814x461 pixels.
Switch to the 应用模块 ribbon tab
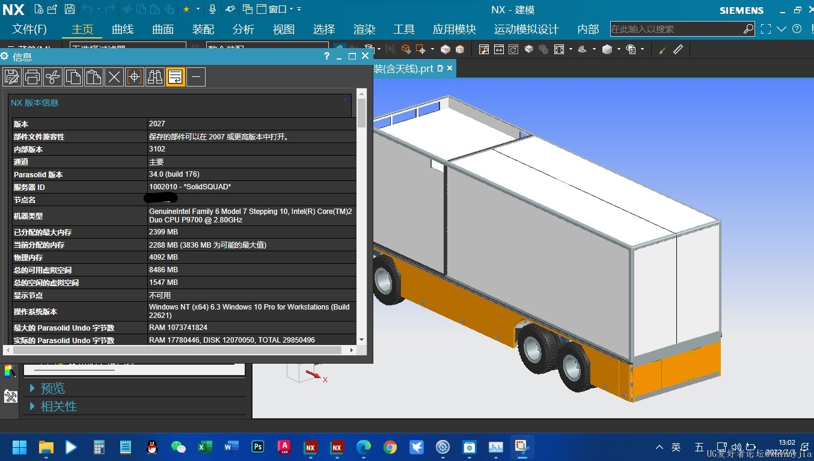pyautogui.click(x=454, y=29)
